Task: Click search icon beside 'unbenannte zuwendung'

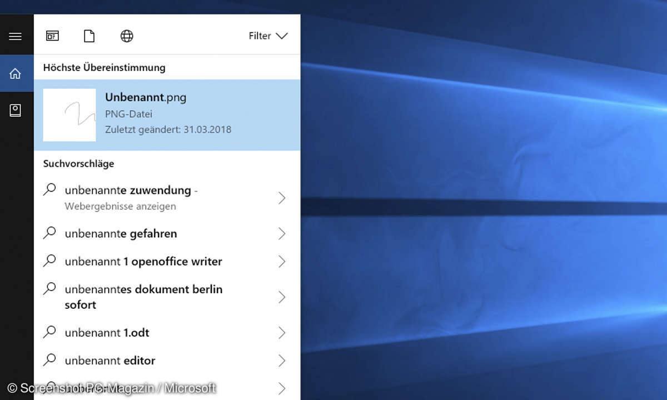Action: (49, 189)
